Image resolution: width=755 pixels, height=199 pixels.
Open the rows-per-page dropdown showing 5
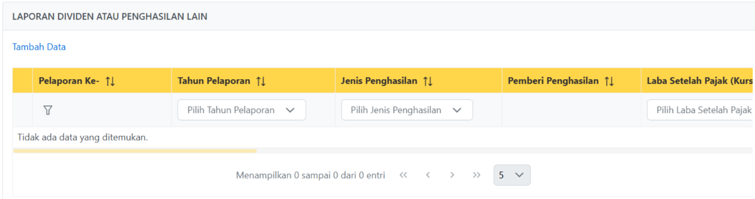[511, 175]
